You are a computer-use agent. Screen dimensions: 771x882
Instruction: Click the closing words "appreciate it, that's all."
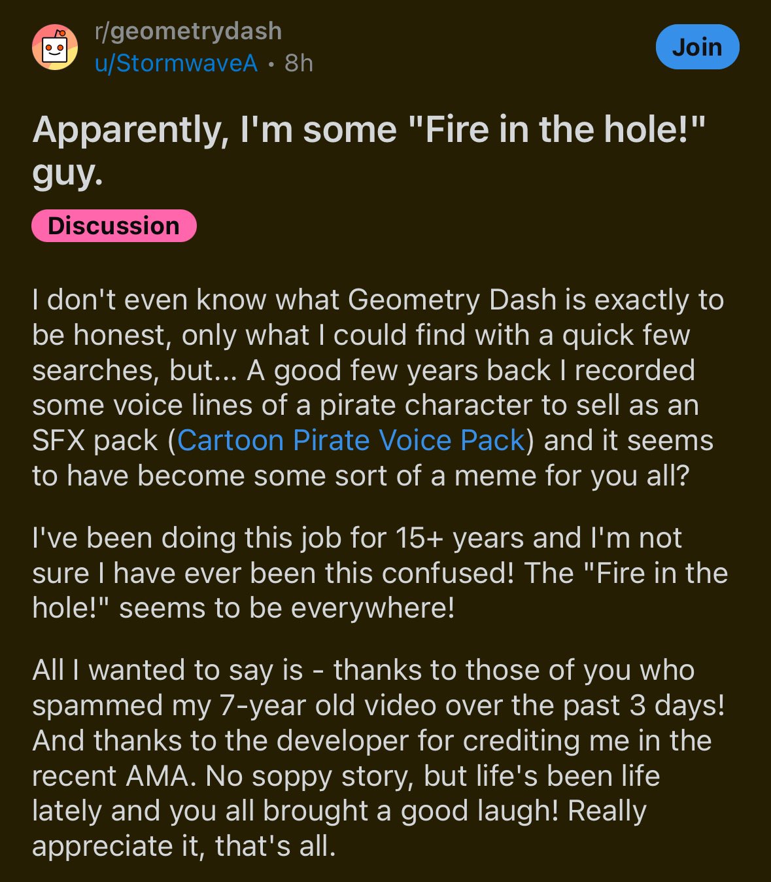[x=184, y=847]
